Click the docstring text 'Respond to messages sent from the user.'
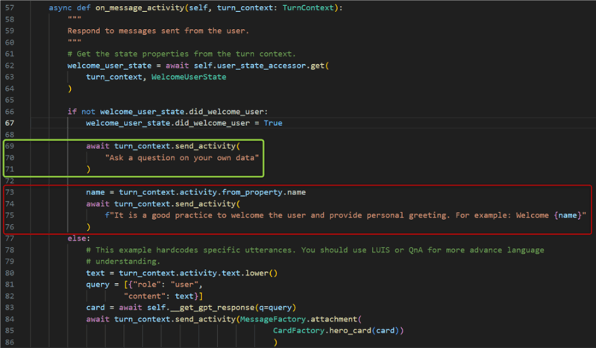Image resolution: width=596 pixels, height=348 pixels. click(158, 31)
